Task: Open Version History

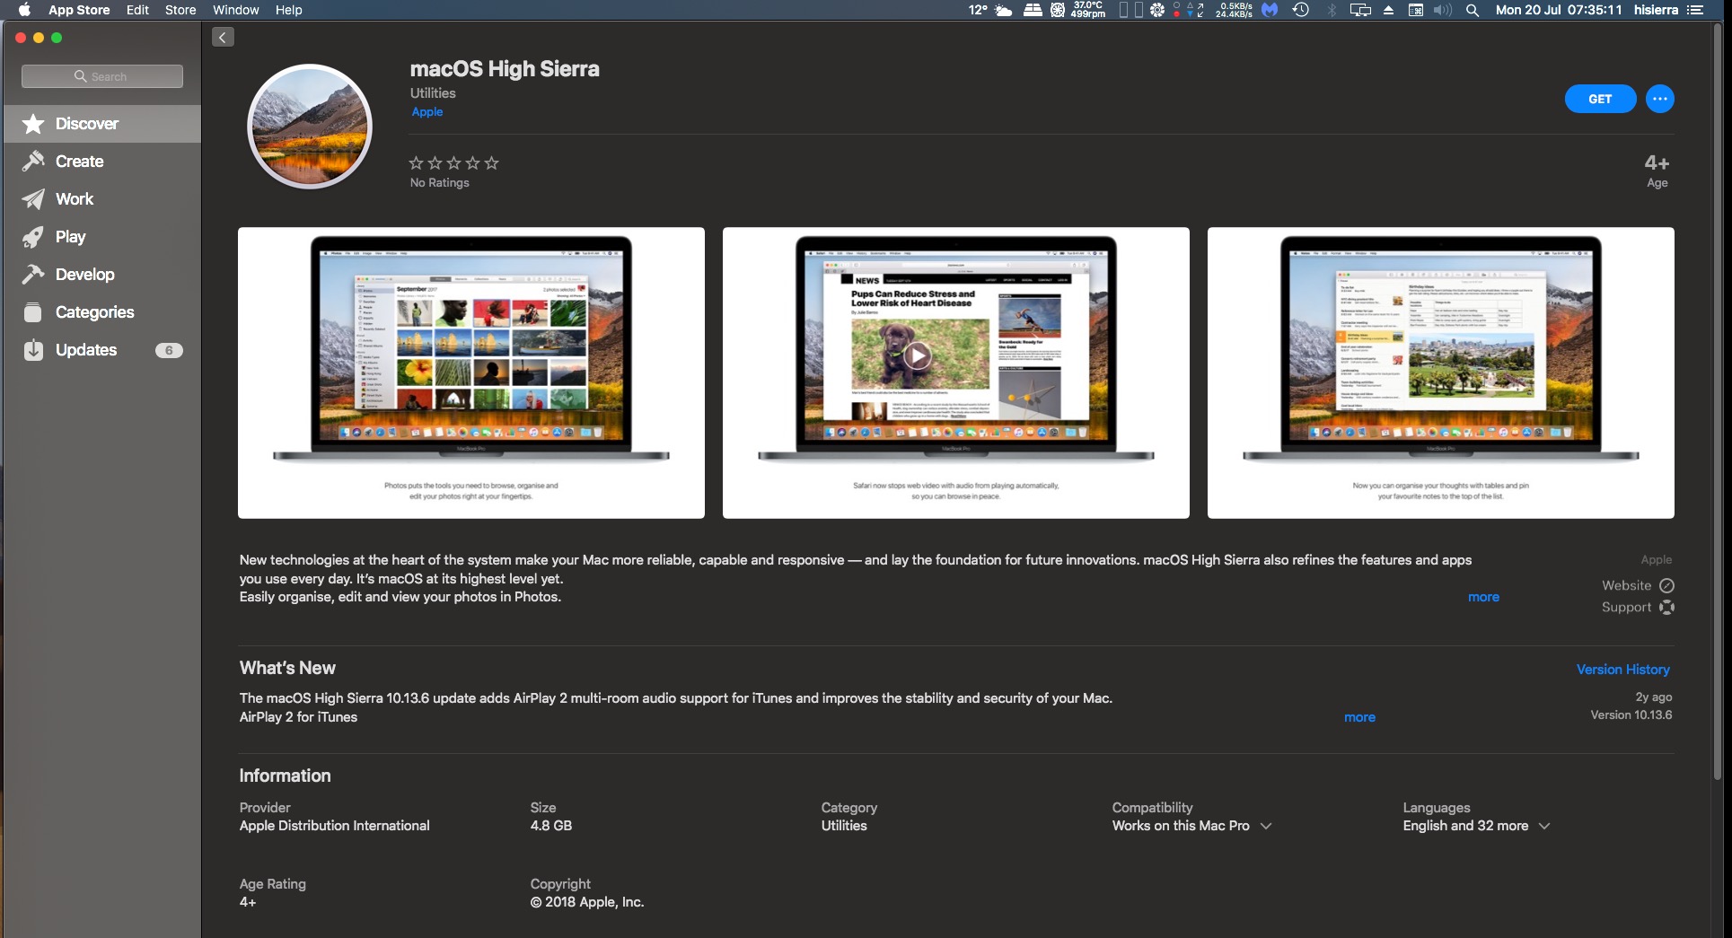Action: click(x=1623, y=670)
